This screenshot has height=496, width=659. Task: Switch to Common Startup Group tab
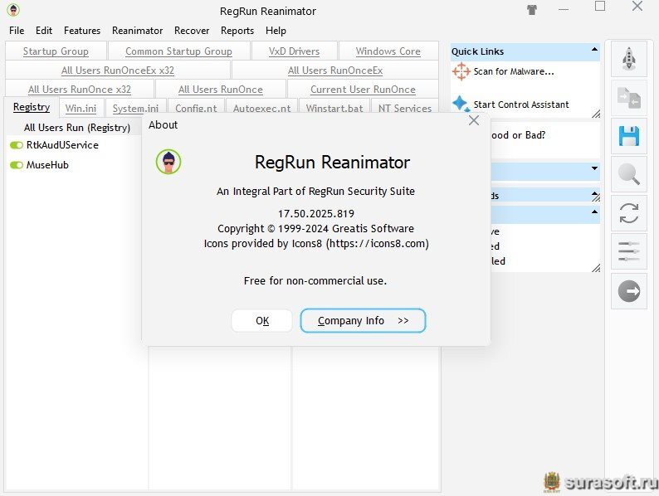point(178,51)
